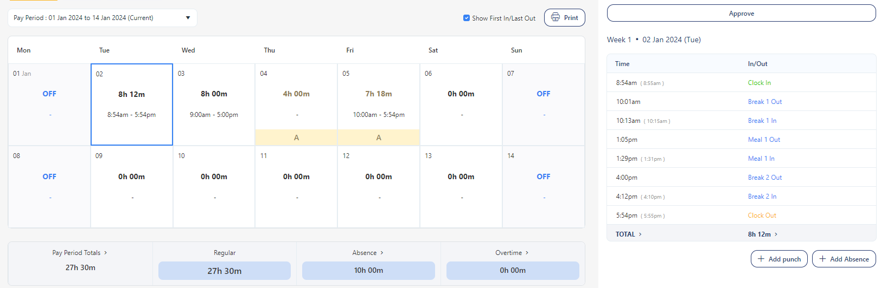Click the chevron next to Absence label
The image size is (881, 288).
382,253
